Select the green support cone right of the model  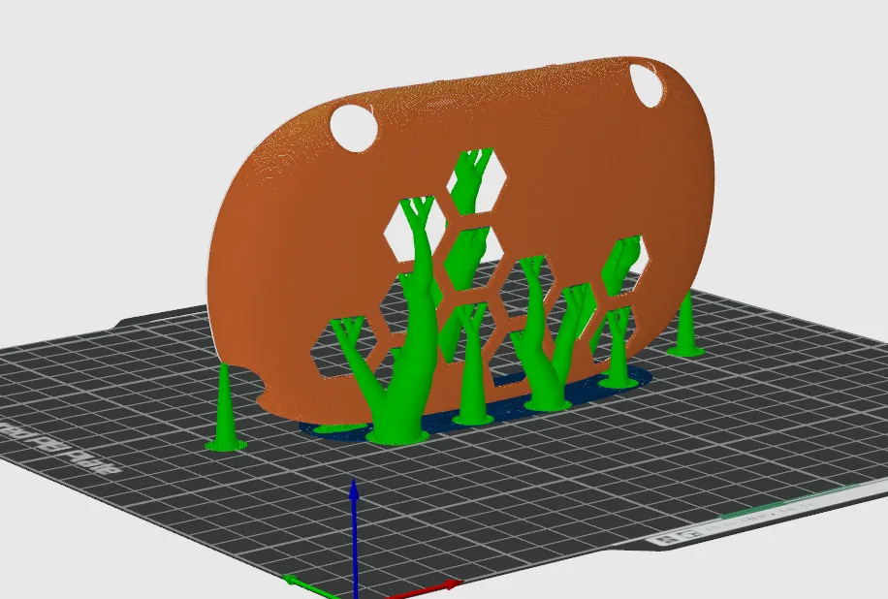coord(685,326)
